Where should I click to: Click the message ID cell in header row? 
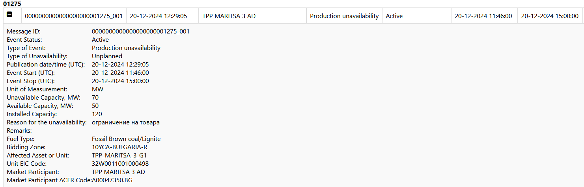tap(74, 16)
